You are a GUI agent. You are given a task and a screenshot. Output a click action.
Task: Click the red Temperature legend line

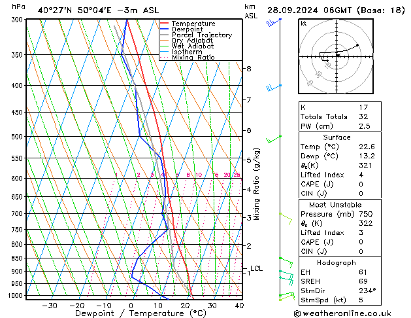[165, 24]
